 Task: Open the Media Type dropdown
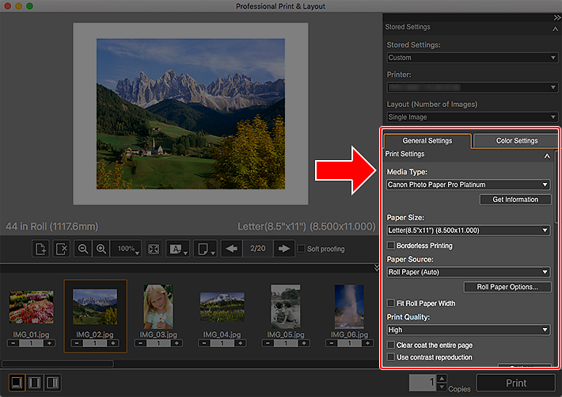point(468,185)
